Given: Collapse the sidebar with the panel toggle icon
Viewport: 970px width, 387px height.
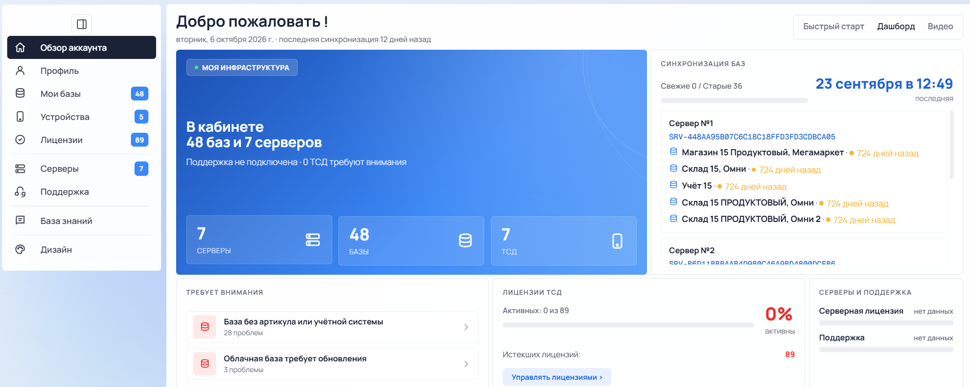Looking at the screenshot, I should pyautogui.click(x=82, y=24).
